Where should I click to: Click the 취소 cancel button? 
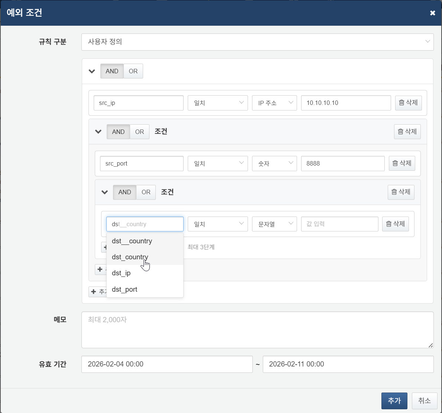coord(425,401)
